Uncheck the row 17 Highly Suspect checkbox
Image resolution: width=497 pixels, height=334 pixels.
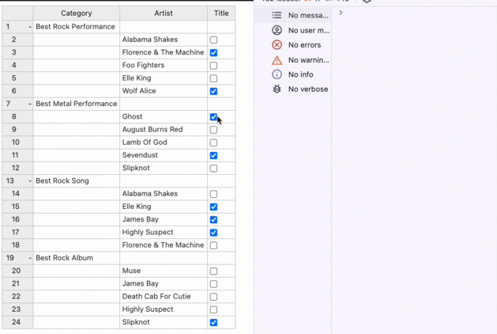[x=213, y=233]
